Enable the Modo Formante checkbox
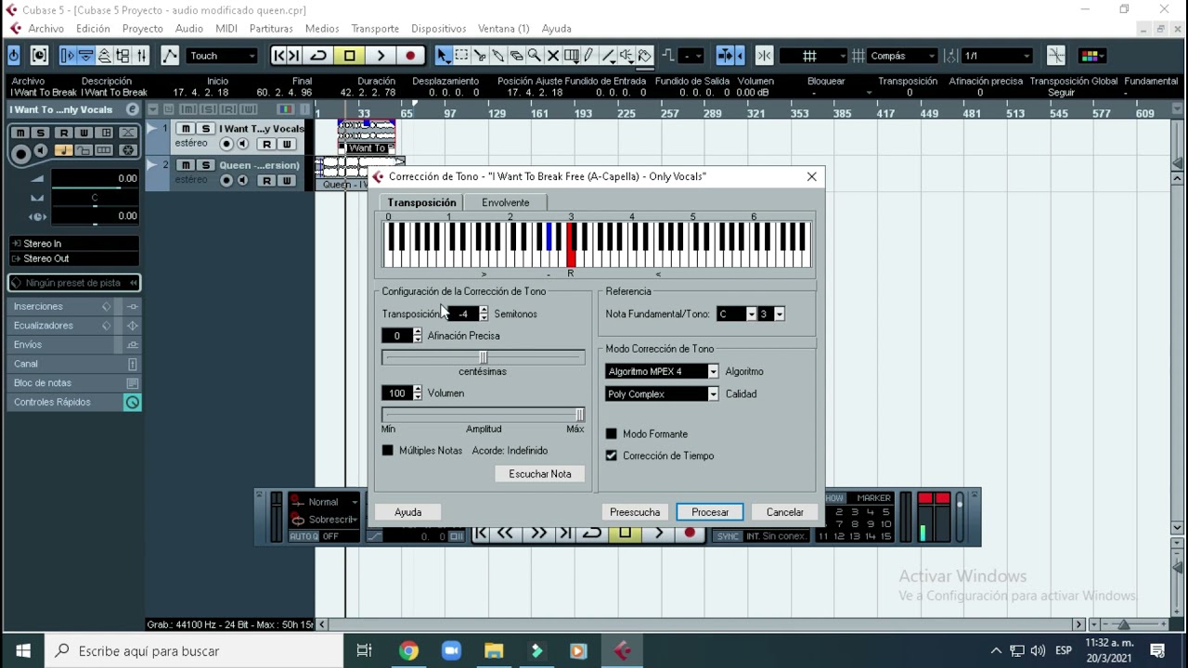 611,434
